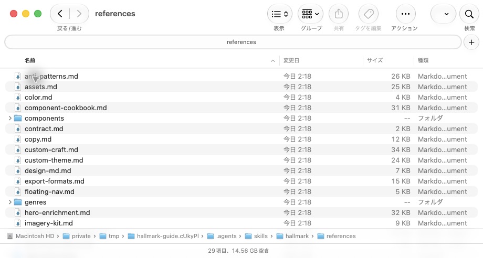Go to hallmark in the path bar
The width and height of the screenshot is (483, 258).
(292, 236)
